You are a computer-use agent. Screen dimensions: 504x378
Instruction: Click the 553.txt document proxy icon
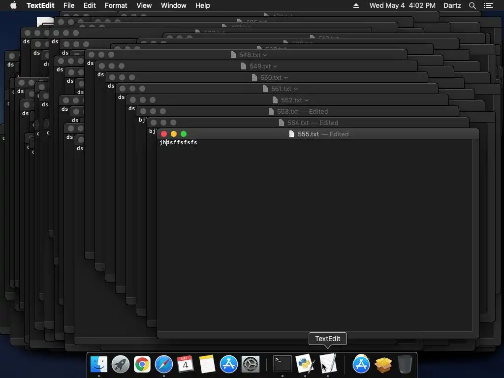[271, 112]
